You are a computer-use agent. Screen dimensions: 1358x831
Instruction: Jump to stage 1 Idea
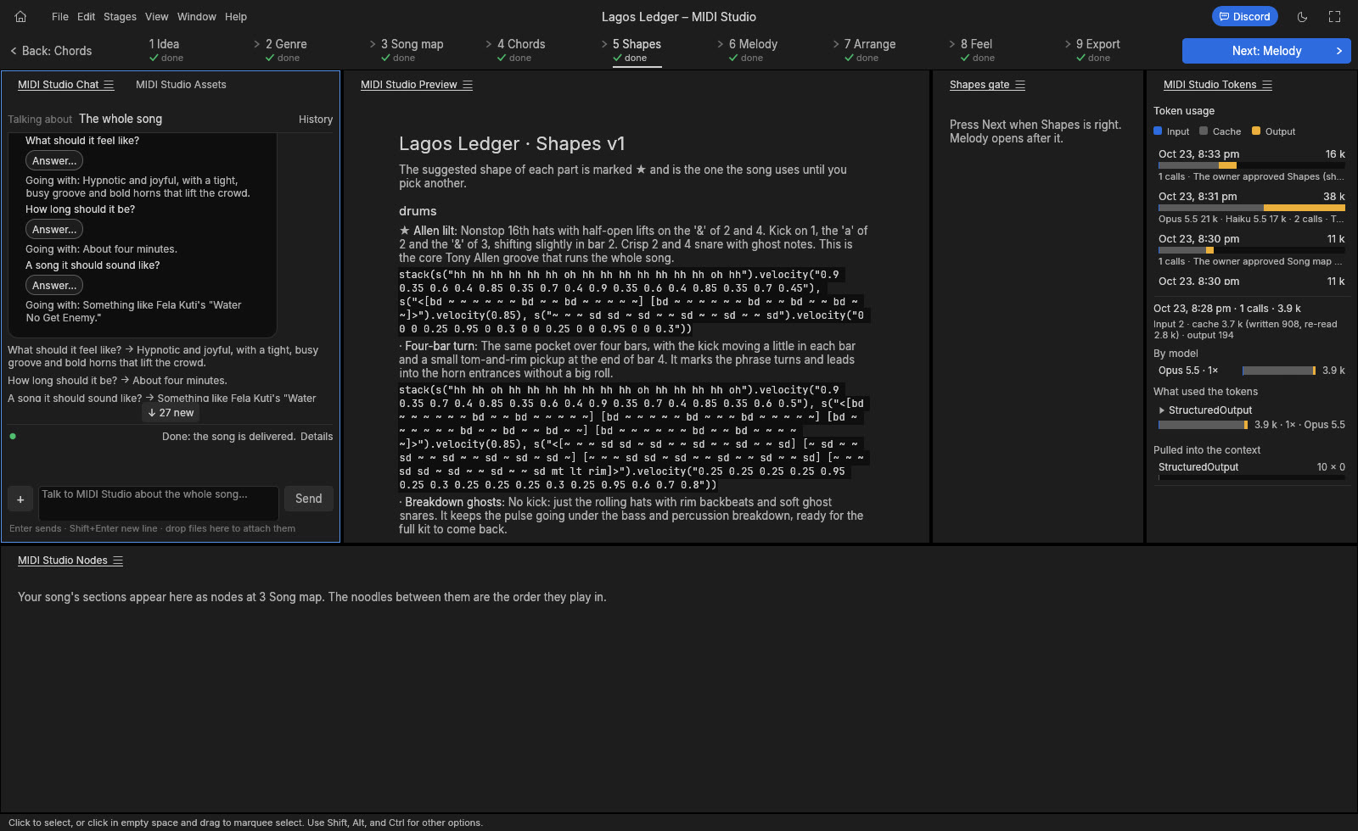pyautogui.click(x=166, y=51)
